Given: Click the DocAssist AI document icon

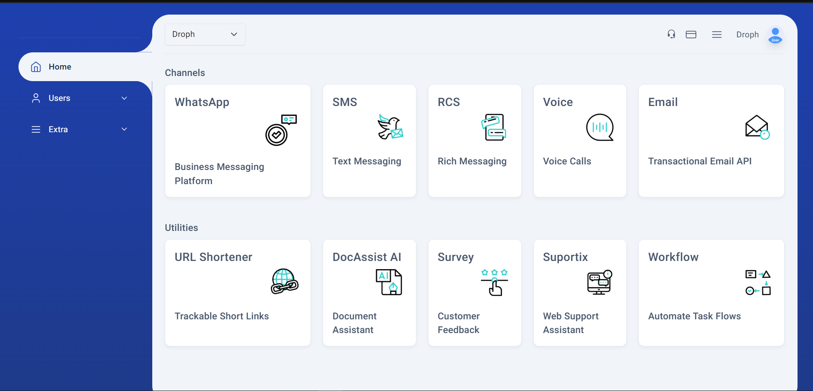Looking at the screenshot, I should click(x=389, y=282).
